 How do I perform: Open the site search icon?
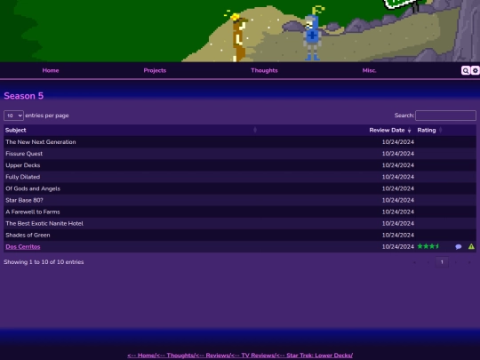[x=466, y=71]
